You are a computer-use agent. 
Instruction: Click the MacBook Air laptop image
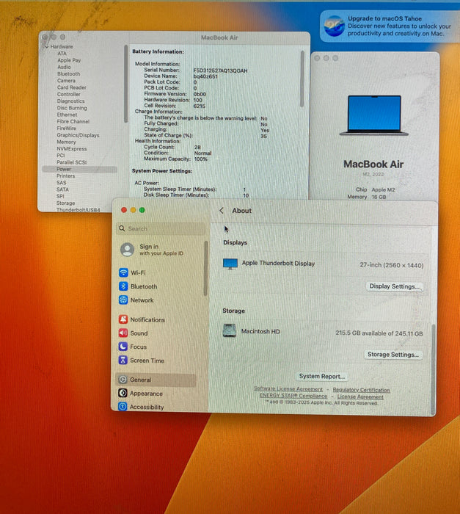[x=374, y=115]
